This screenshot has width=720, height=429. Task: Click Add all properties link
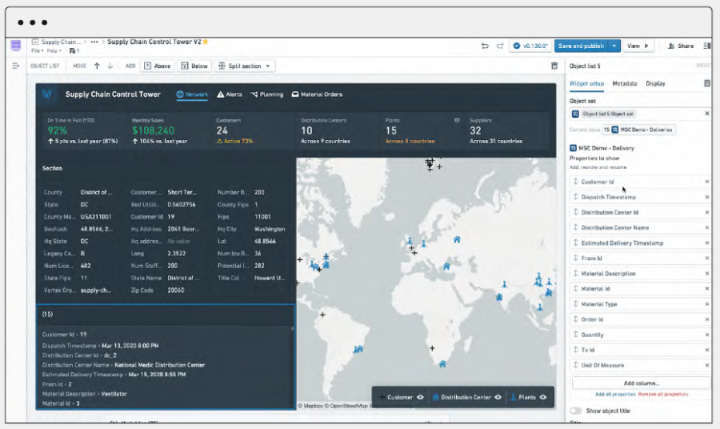[x=615, y=394]
